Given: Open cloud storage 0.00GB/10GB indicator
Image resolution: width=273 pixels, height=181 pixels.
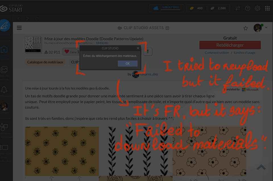Looking at the screenshot, I should (x=166, y=8).
